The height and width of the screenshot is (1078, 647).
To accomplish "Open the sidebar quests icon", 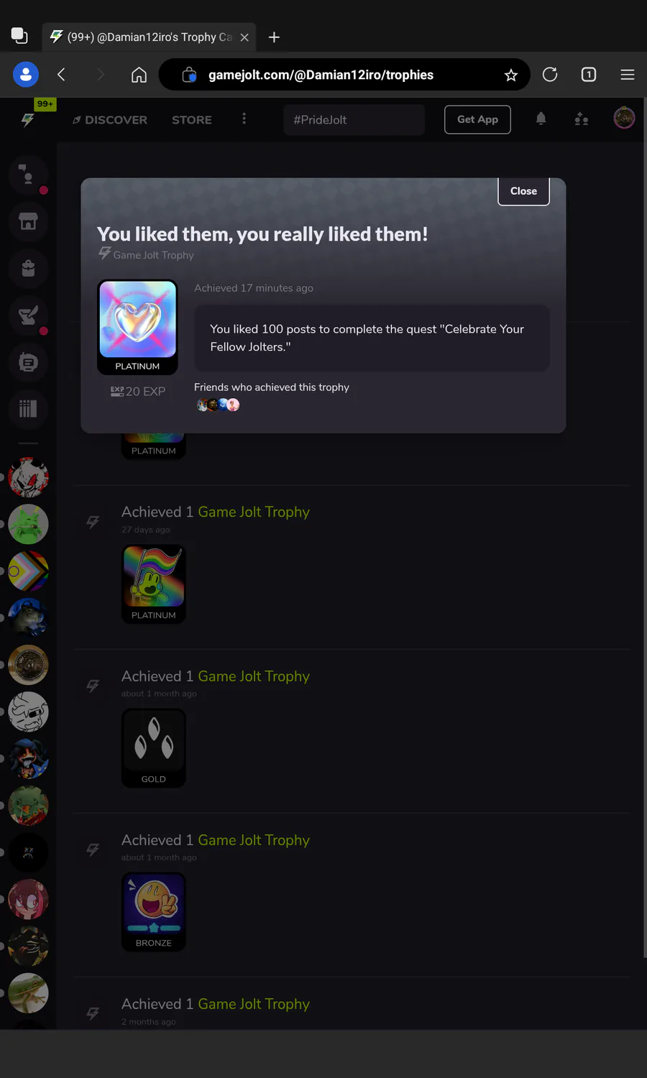I will [x=28, y=315].
